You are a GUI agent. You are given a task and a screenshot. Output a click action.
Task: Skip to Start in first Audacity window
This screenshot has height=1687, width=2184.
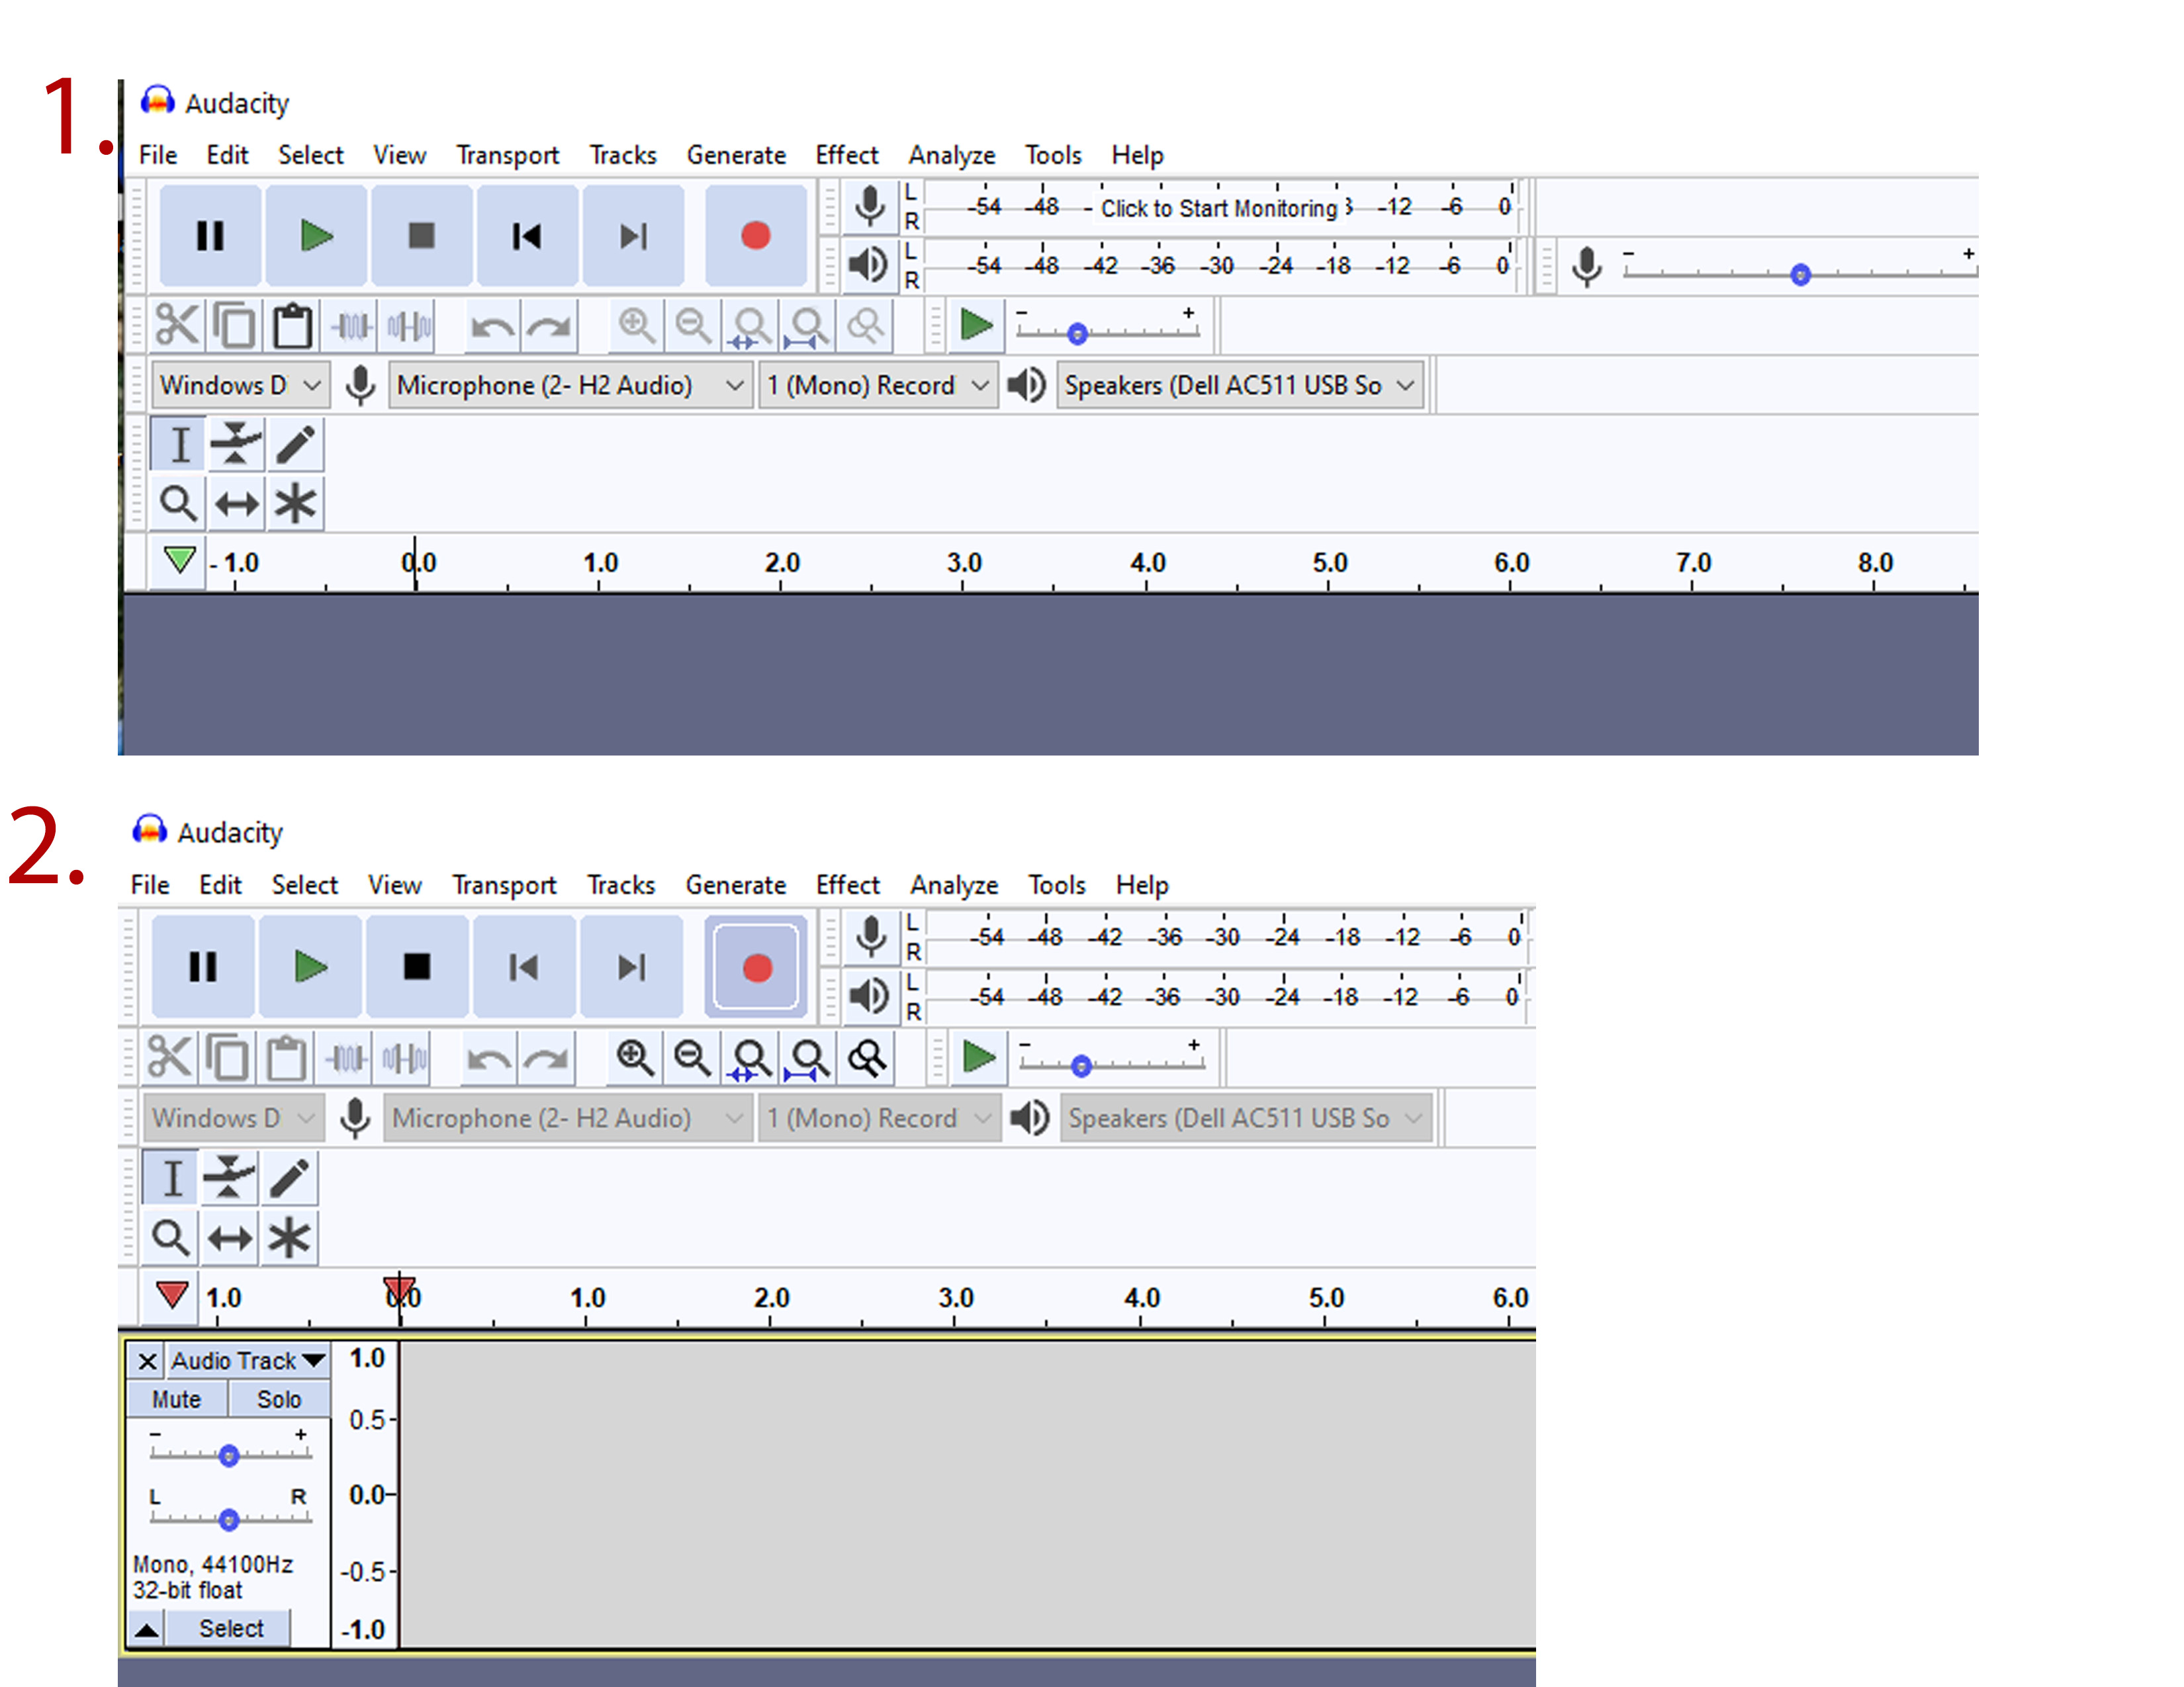tap(527, 236)
